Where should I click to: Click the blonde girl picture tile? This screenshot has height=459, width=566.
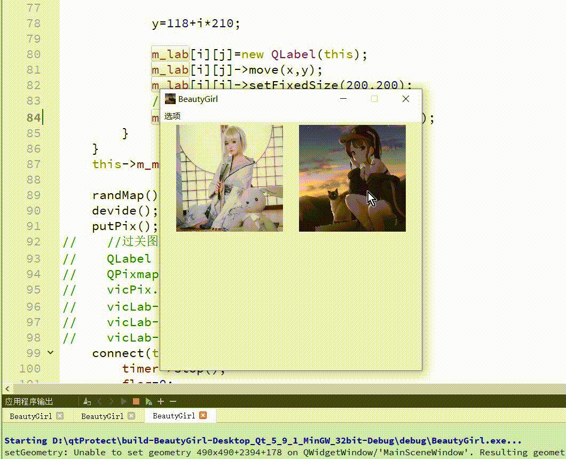230,178
